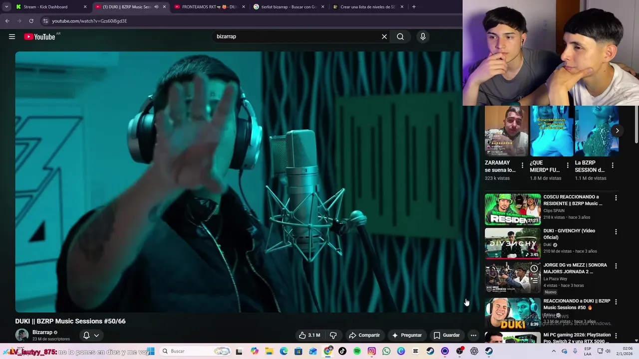
Task: Mute the DUKI tab audio icon
Action: point(156,7)
